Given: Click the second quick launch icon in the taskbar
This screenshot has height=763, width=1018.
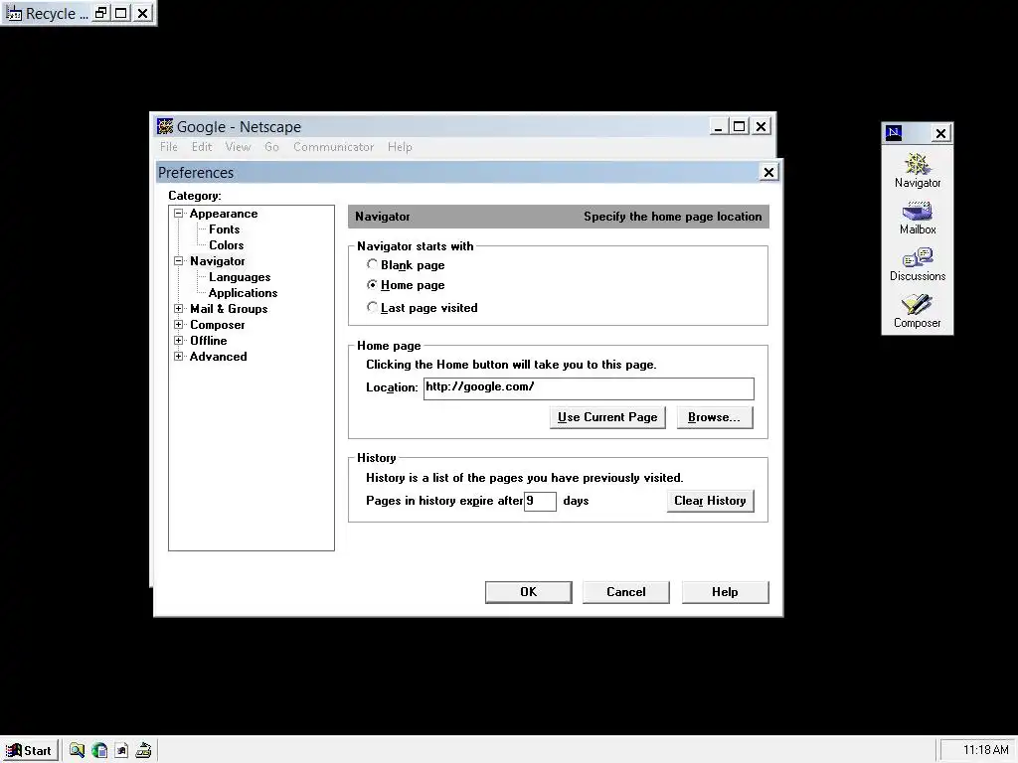Looking at the screenshot, I should point(99,750).
